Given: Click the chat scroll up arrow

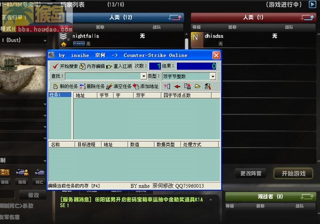Looking at the screenshot, I should pos(211,199).
